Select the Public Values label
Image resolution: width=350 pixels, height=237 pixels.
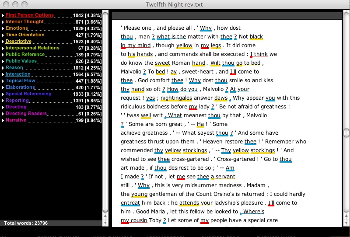tap(21, 61)
